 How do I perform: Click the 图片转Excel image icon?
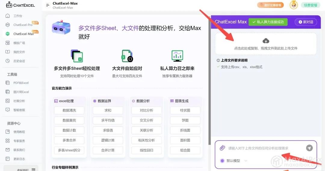8,92
